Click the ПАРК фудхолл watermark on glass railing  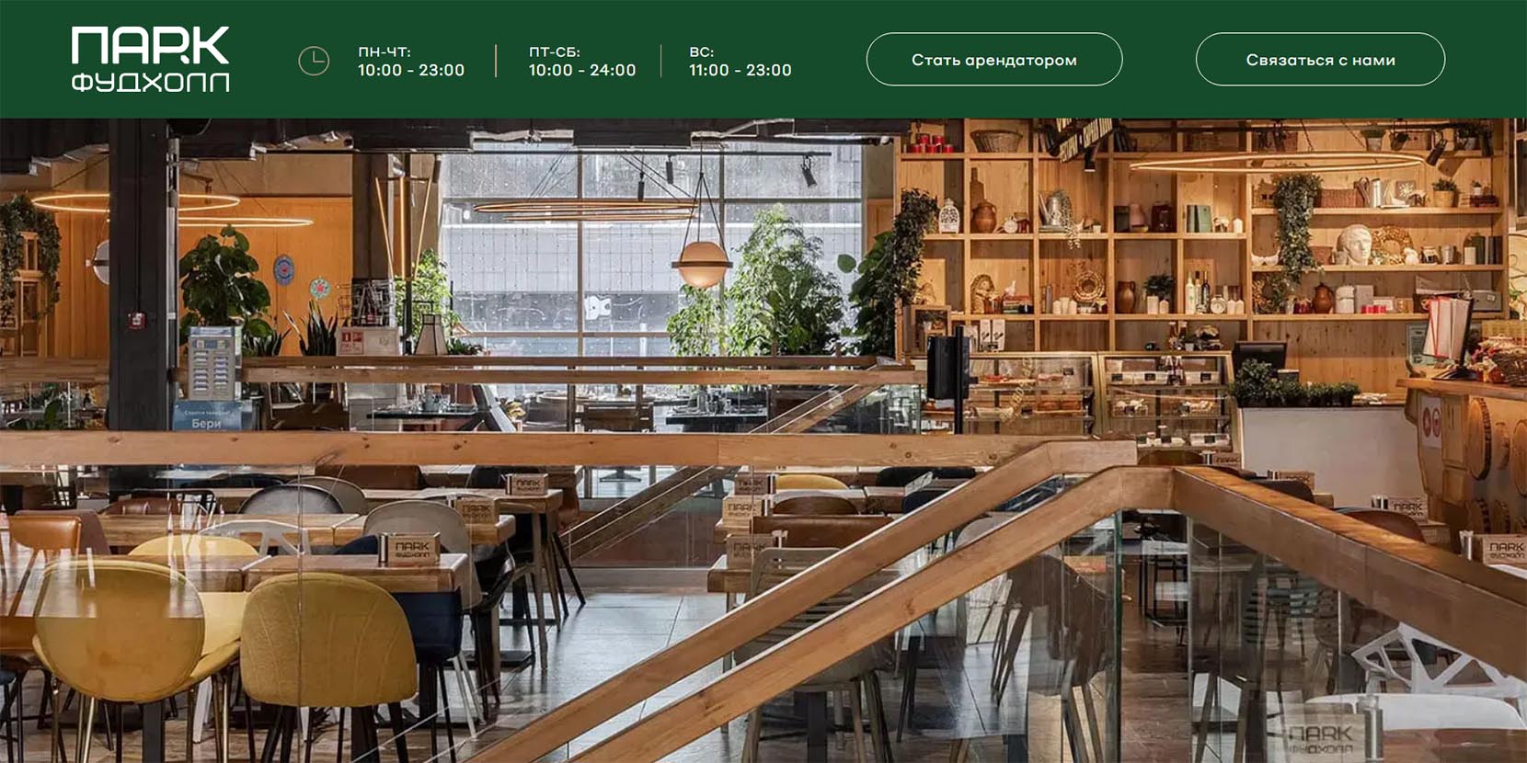click(x=1321, y=739)
